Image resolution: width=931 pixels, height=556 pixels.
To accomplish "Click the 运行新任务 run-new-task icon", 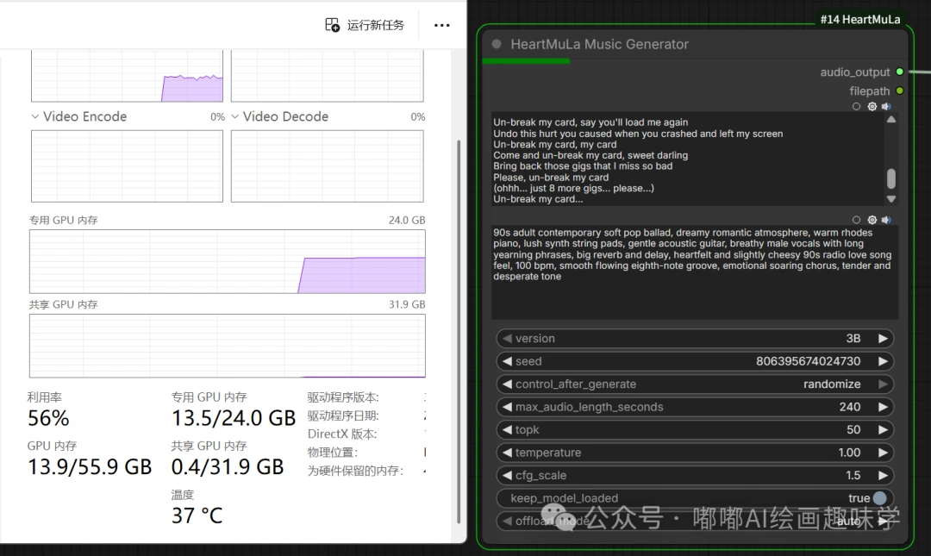I will (x=332, y=25).
